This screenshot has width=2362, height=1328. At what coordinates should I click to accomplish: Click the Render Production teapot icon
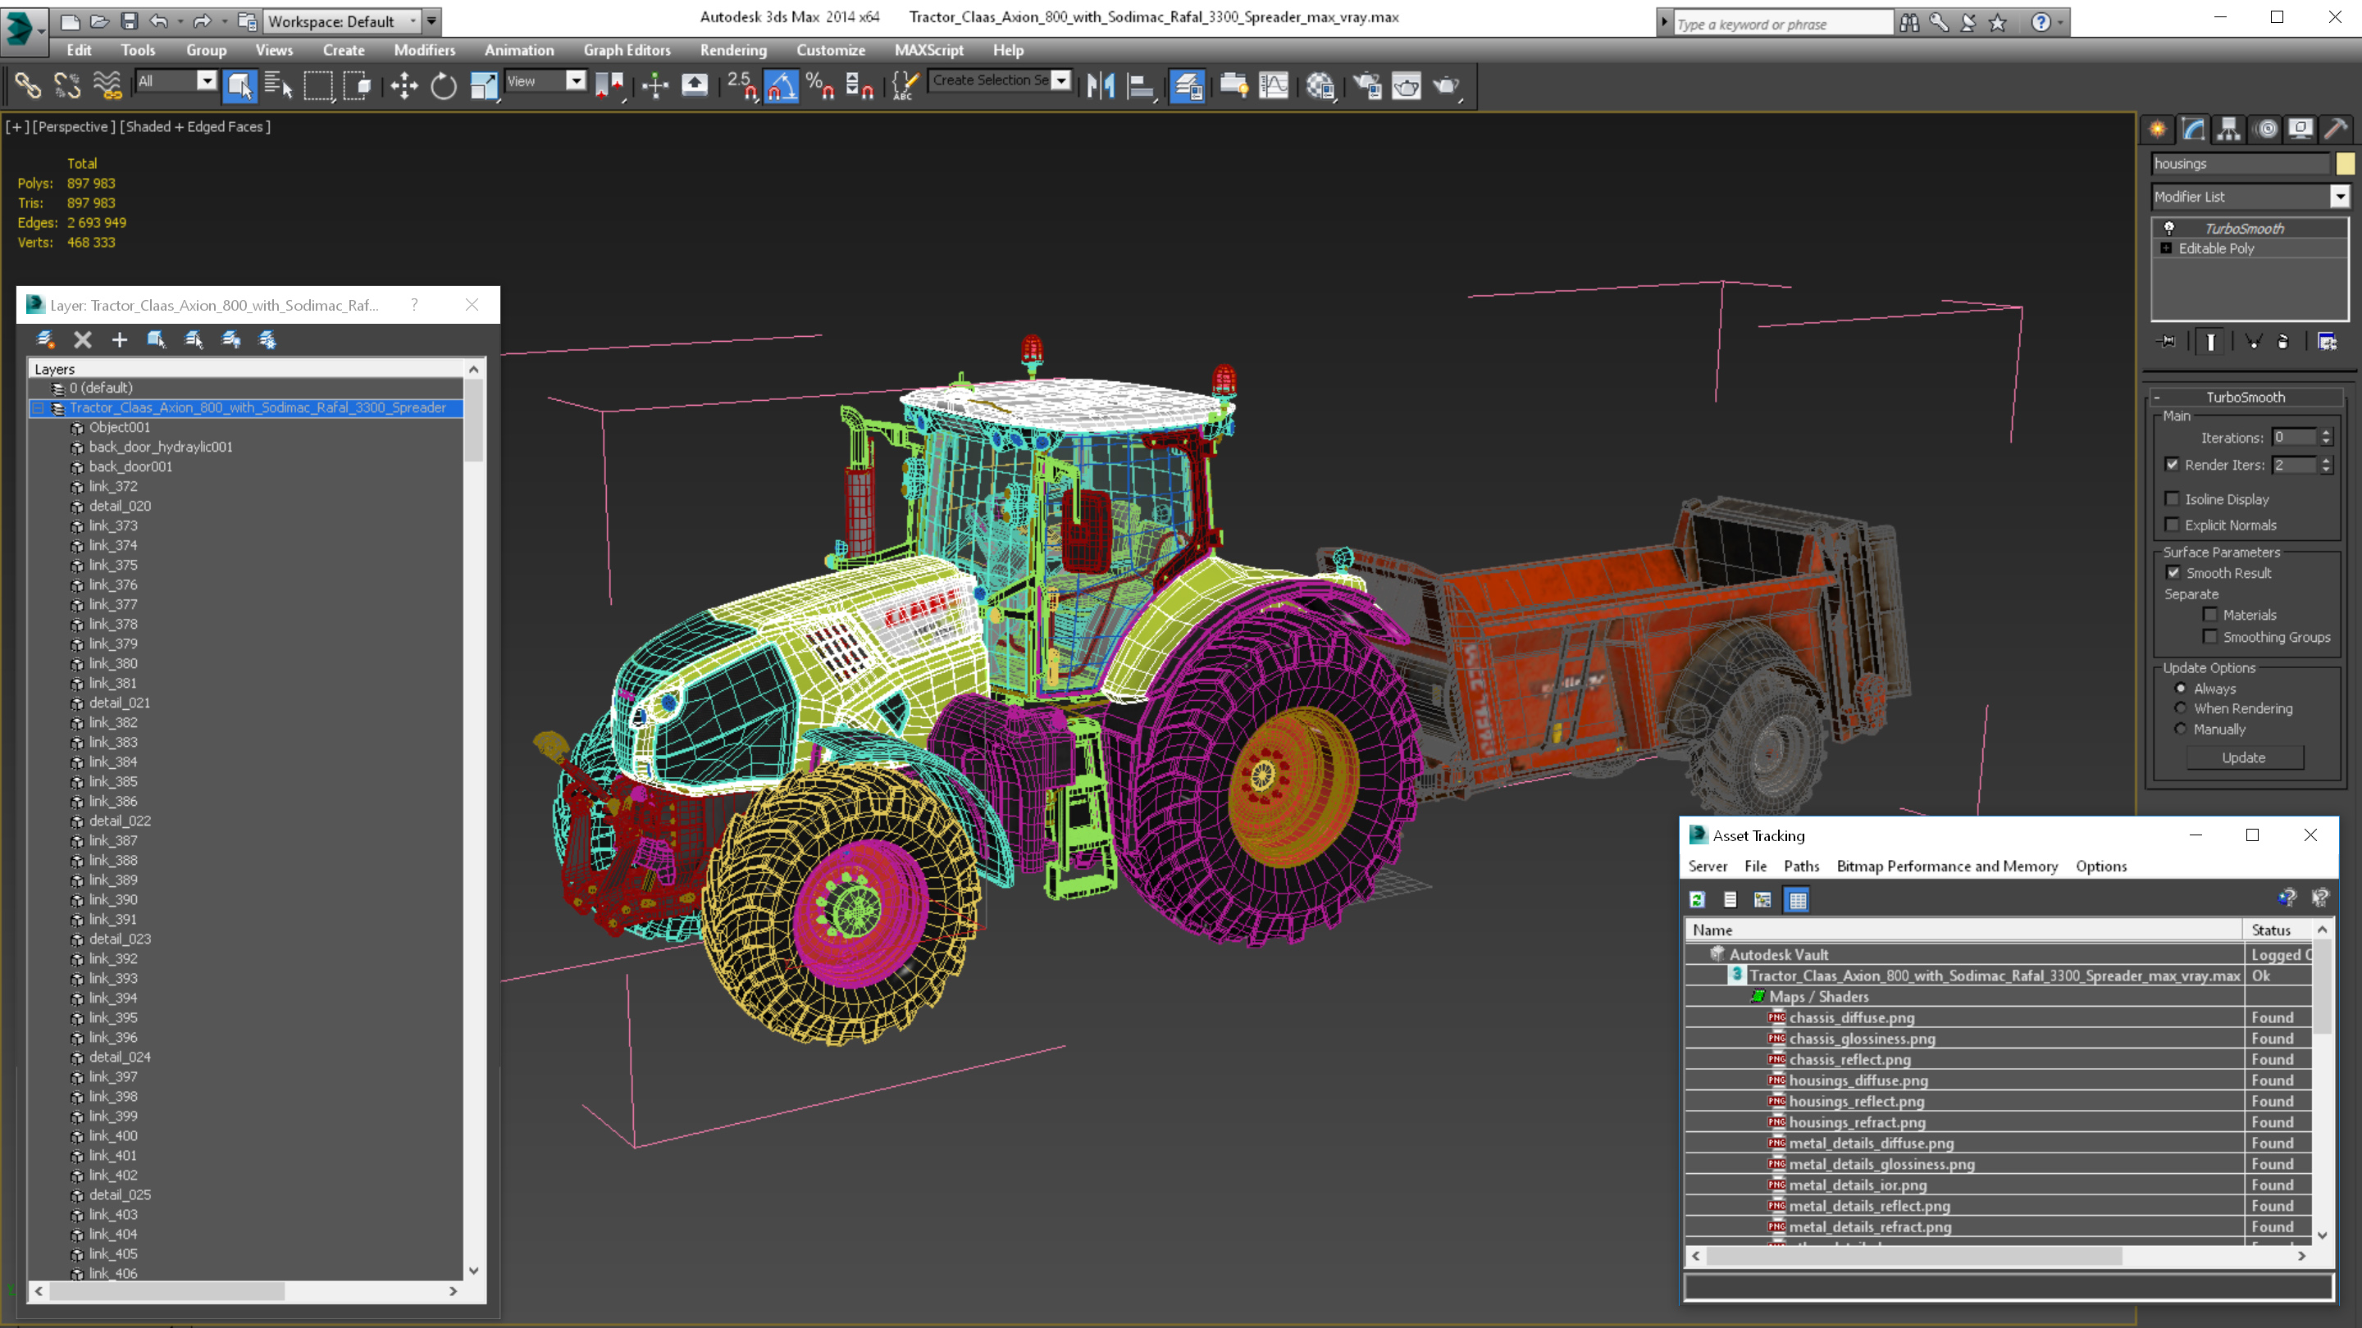pos(1447,85)
